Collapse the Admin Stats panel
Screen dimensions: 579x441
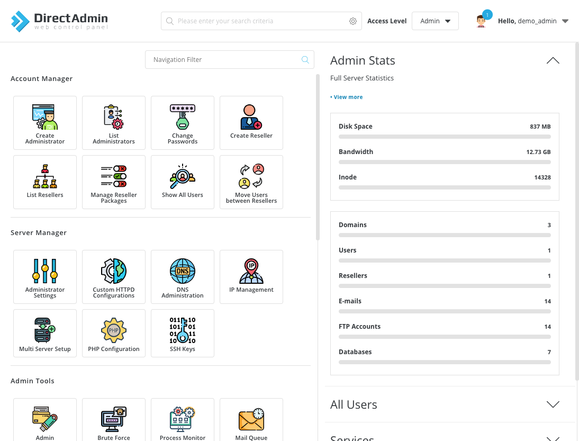553,60
